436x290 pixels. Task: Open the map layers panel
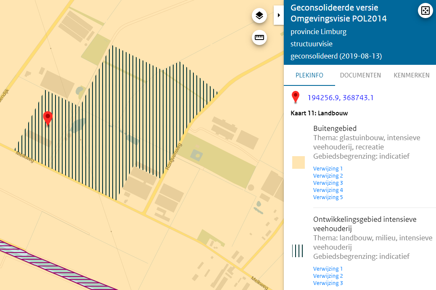click(259, 15)
